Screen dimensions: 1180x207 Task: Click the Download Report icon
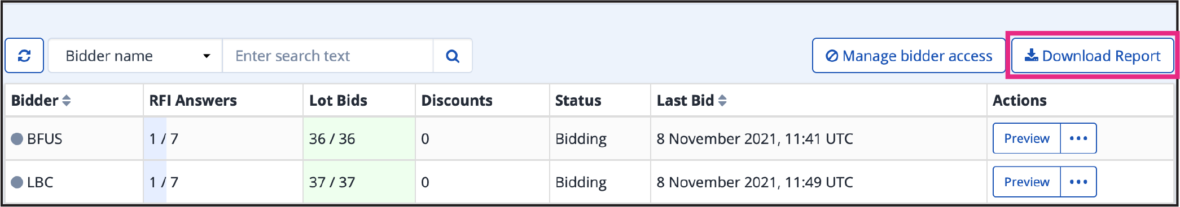coord(1031,55)
